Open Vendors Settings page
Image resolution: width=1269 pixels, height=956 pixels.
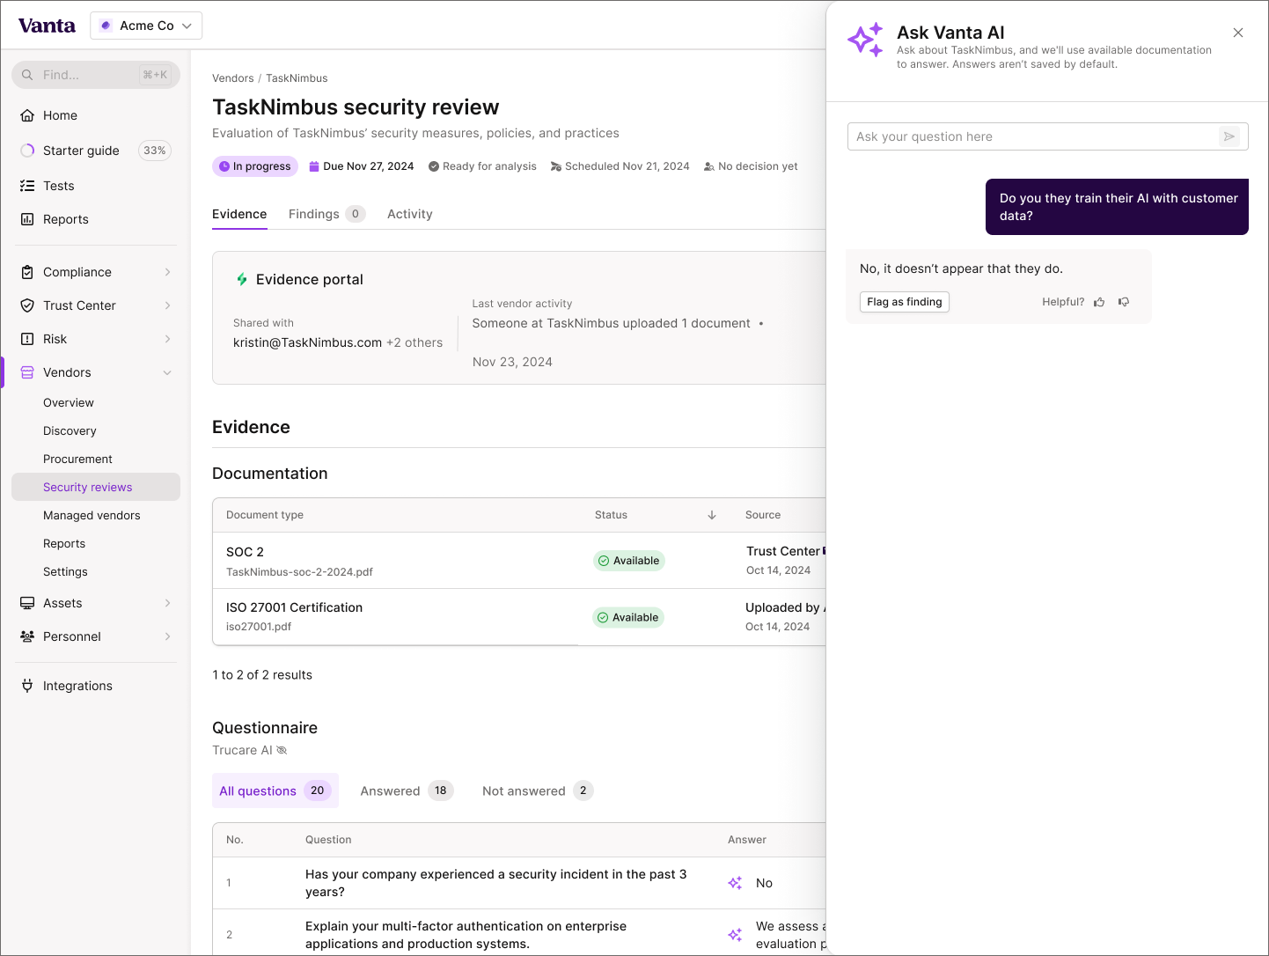[65, 571]
